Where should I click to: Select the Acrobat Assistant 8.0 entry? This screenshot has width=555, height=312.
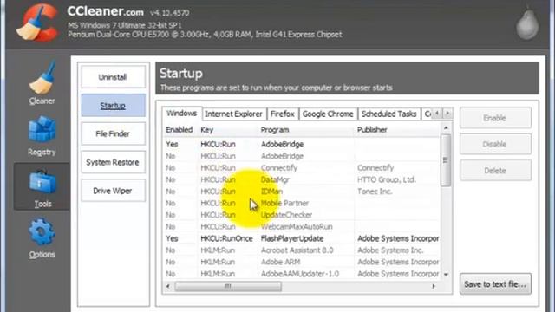[302, 250]
